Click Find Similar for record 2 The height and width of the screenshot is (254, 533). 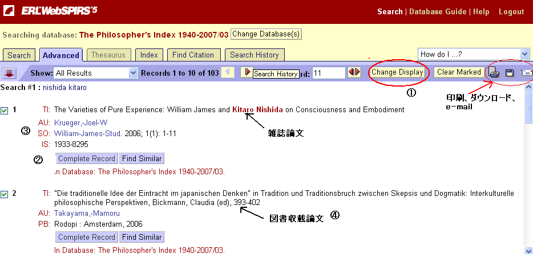click(142, 237)
